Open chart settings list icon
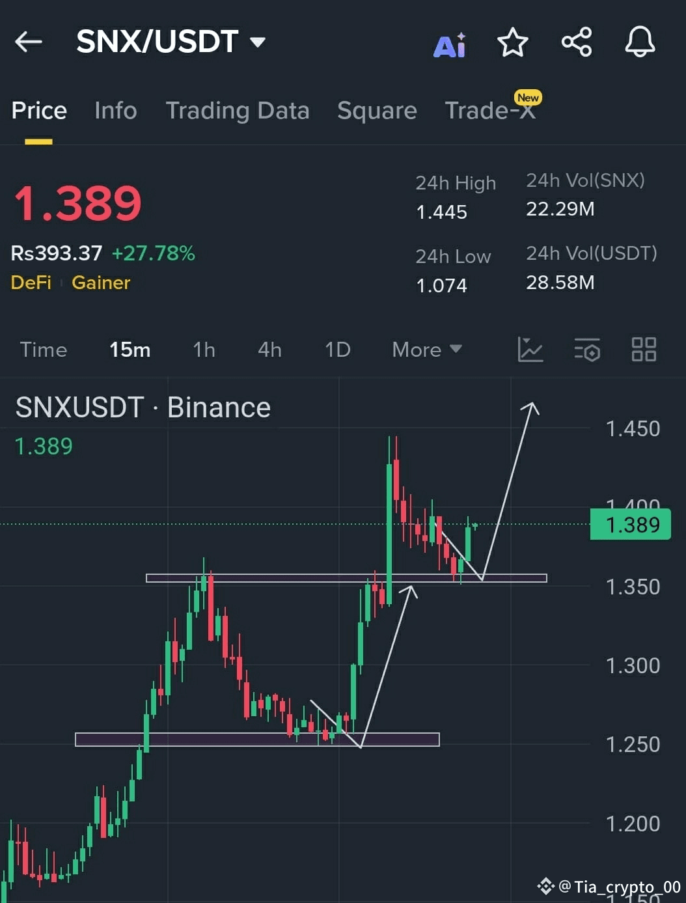Screen dimensions: 686x903 (x=587, y=350)
